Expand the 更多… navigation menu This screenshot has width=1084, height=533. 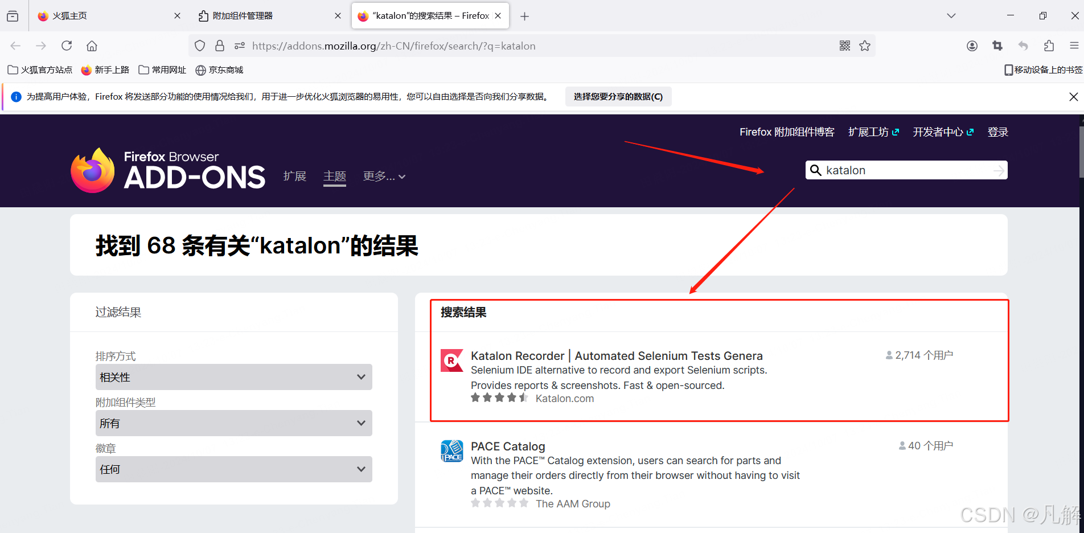tap(383, 176)
